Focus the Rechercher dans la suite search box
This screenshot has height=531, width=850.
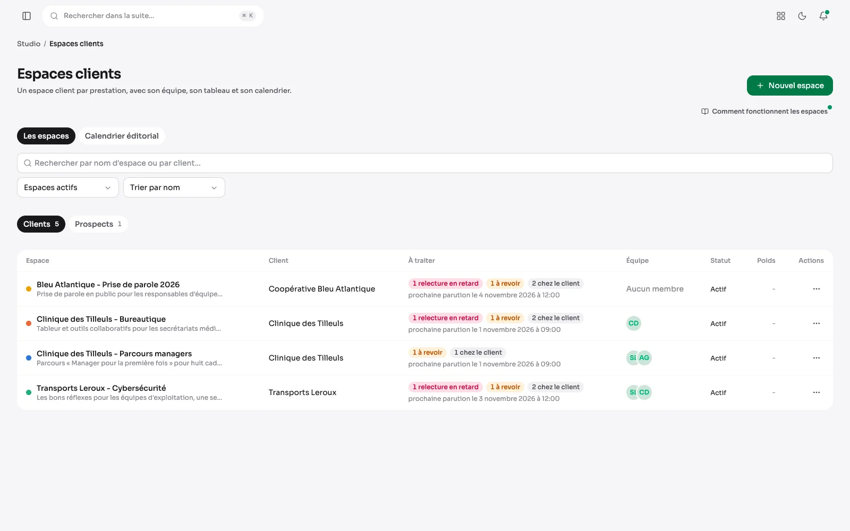(153, 16)
